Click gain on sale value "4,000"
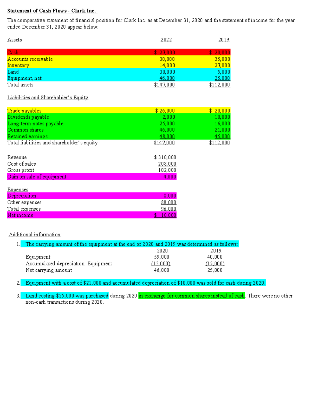The image size is (312, 403). click(x=170, y=177)
